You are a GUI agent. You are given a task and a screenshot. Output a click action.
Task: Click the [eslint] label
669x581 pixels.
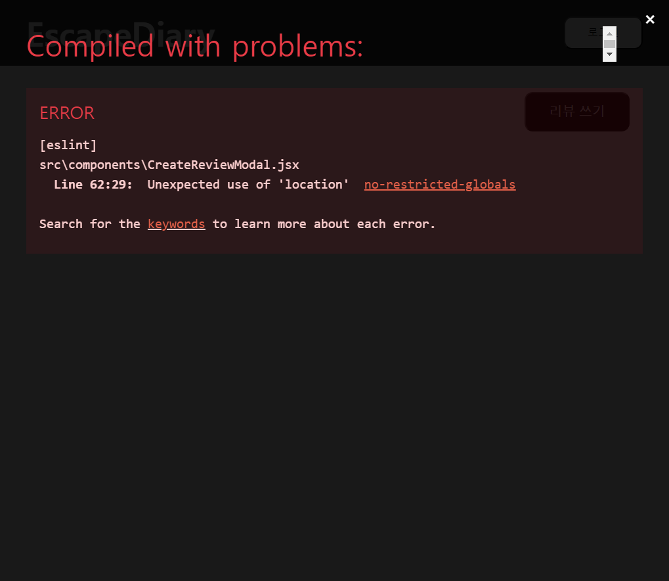tap(68, 145)
